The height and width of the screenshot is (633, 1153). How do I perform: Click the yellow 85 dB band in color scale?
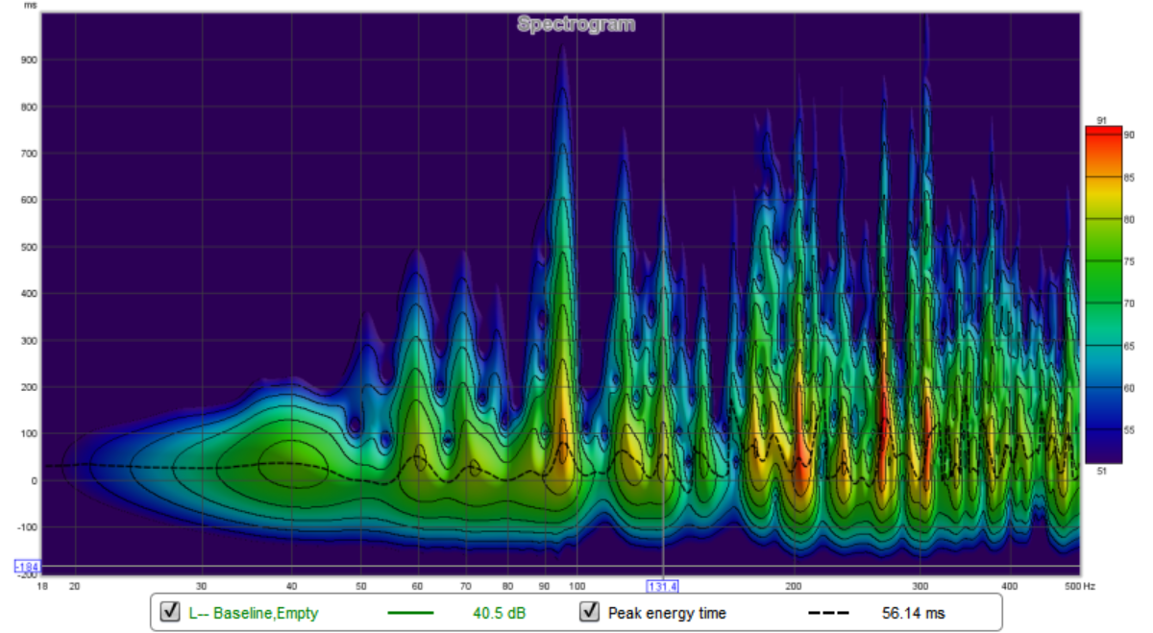click(x=1102, y=179)
